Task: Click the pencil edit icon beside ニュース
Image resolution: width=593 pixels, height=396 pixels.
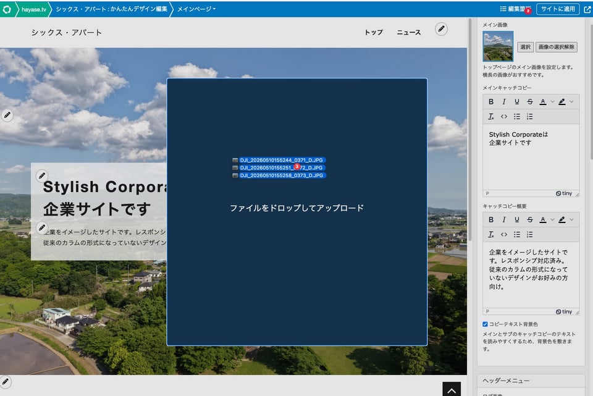Action: tap(441, 29)
